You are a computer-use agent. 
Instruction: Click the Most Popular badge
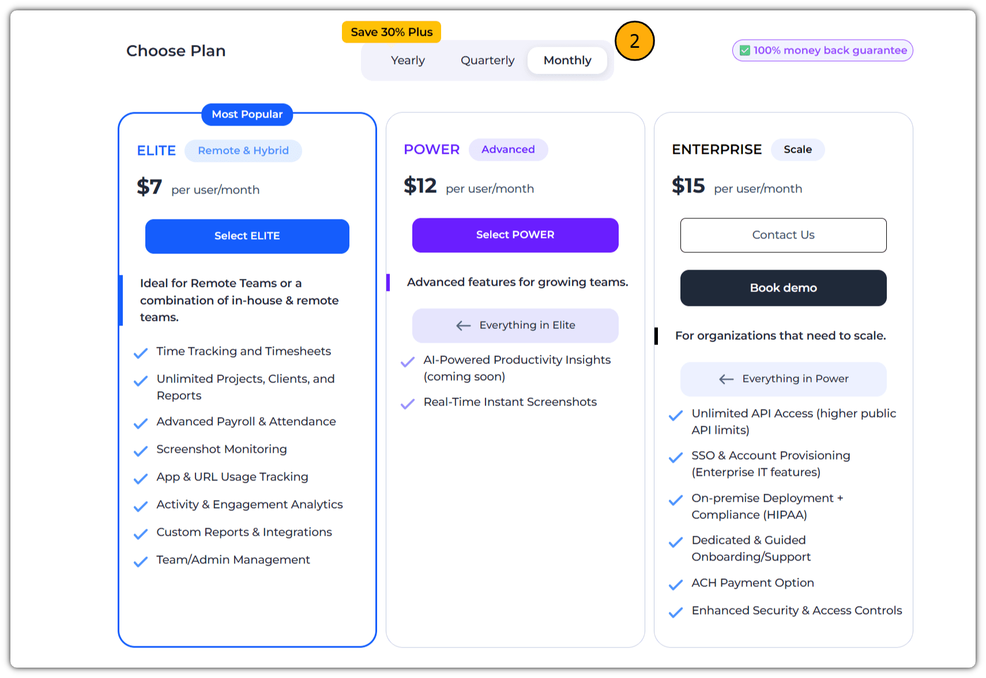tap(247, 114)
